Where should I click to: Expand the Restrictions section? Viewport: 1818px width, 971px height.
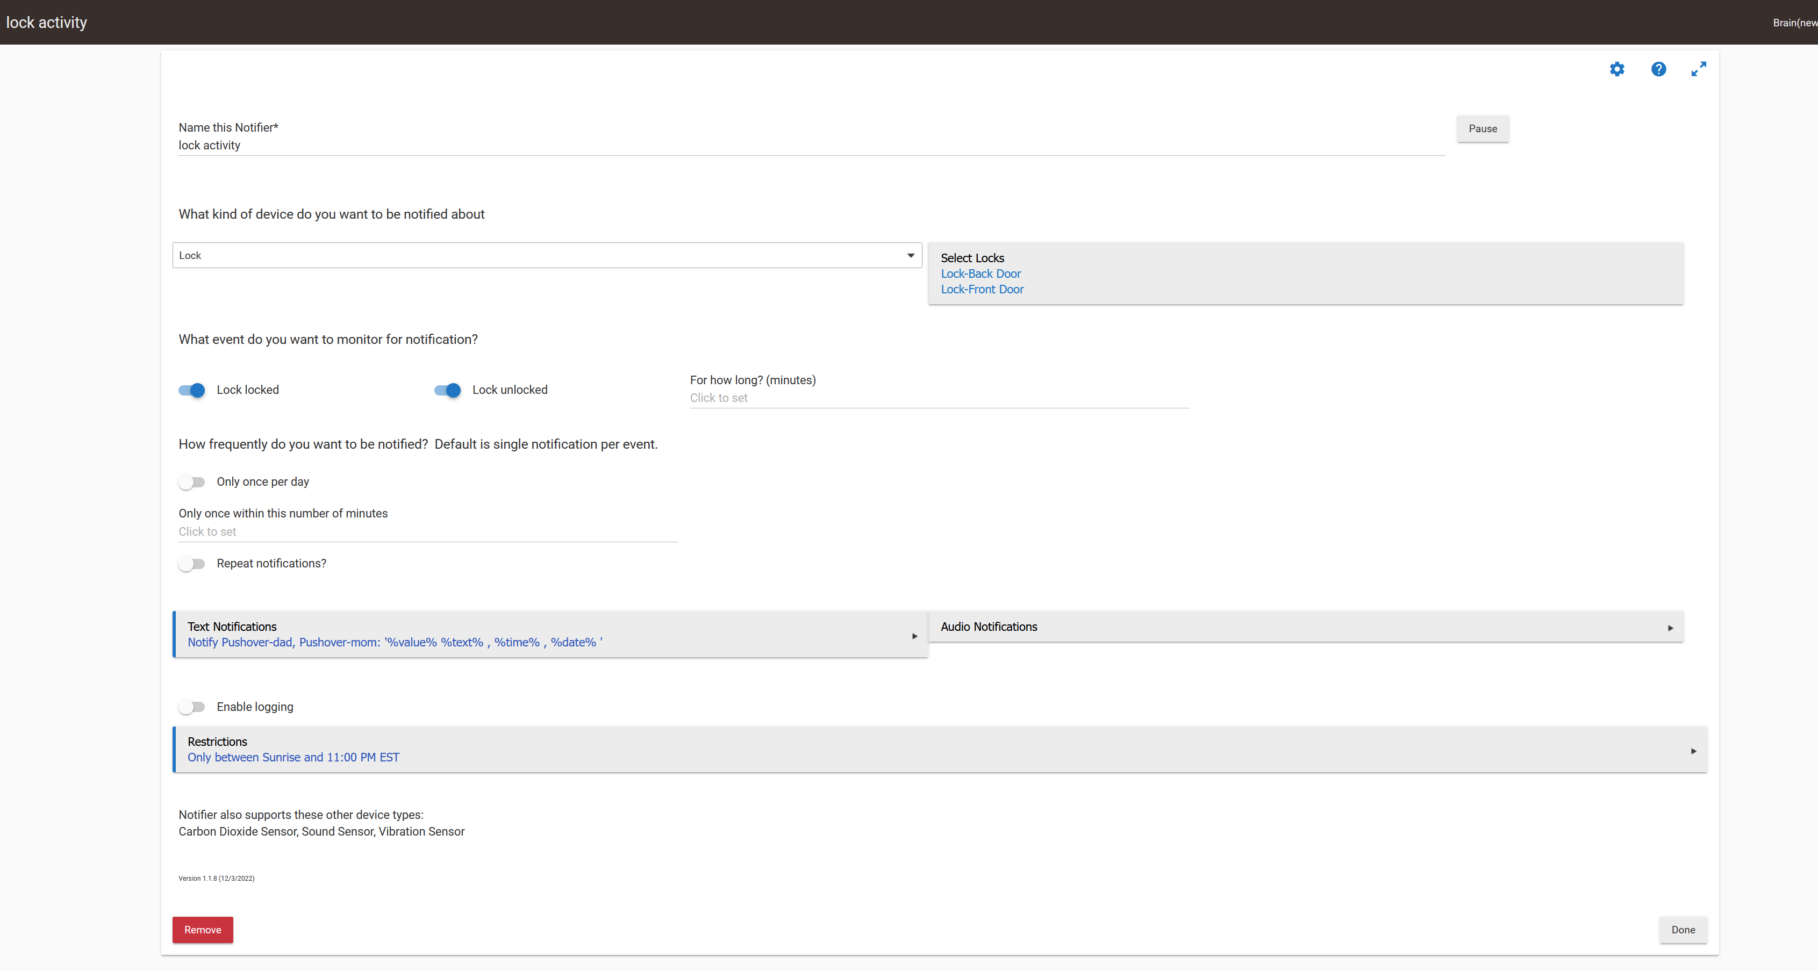pyautogui.click(x=940, y=750)
